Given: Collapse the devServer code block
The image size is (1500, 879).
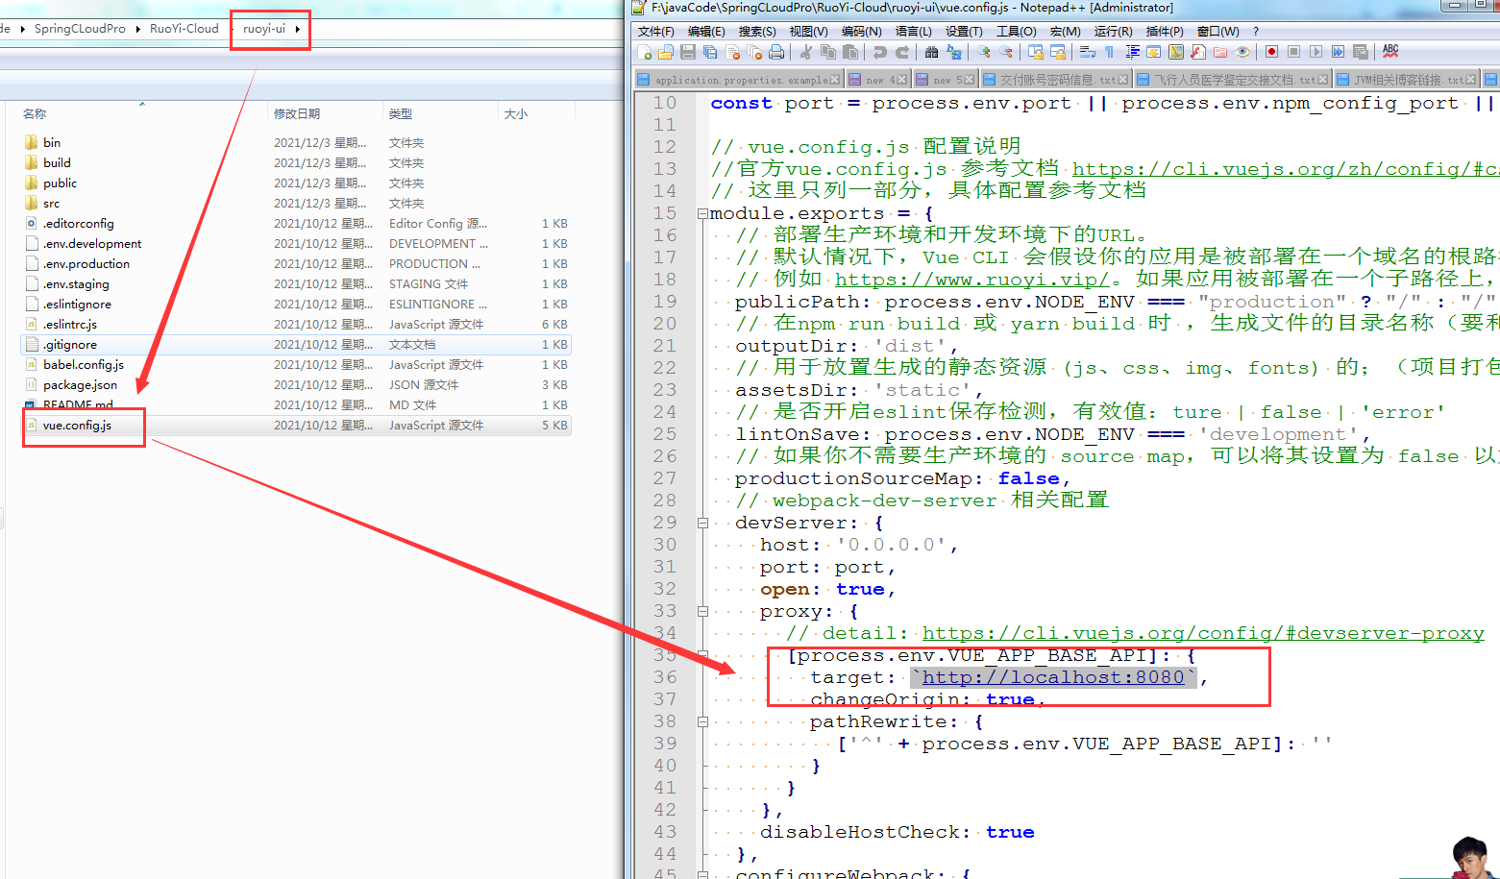Looking at the screenshot, I should (702, 522).
